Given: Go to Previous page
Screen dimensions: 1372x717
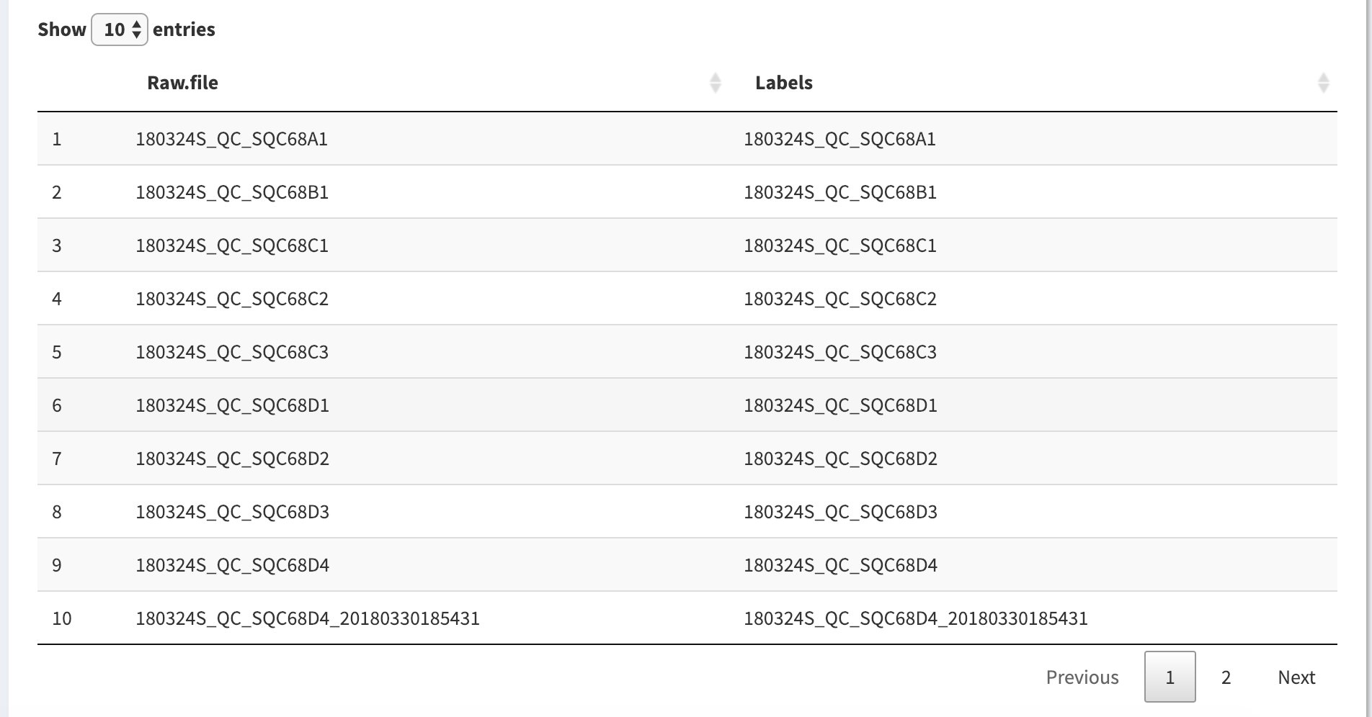Looking at the screenshot, I should 1082,677.
